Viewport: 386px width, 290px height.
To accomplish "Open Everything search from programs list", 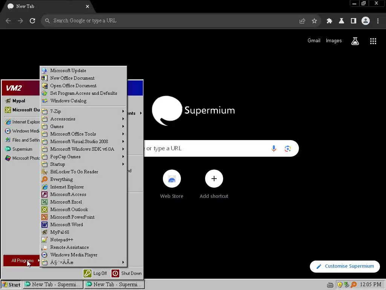I will point(84,179).
